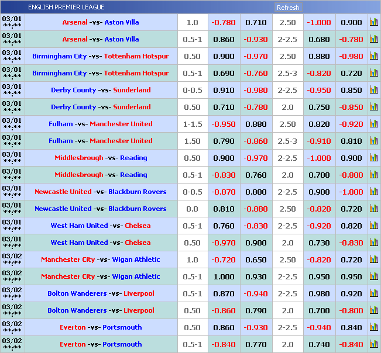Select Fulham -vs- Manchester United in the 1.50 handicap row

(101, 141)
